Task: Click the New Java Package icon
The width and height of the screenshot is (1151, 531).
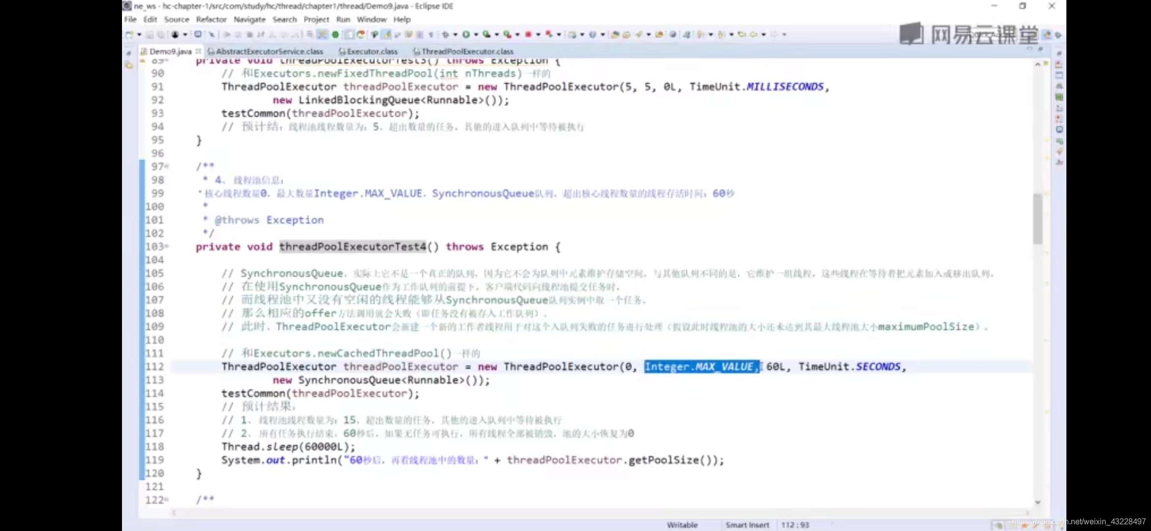Action: point(571,34)
